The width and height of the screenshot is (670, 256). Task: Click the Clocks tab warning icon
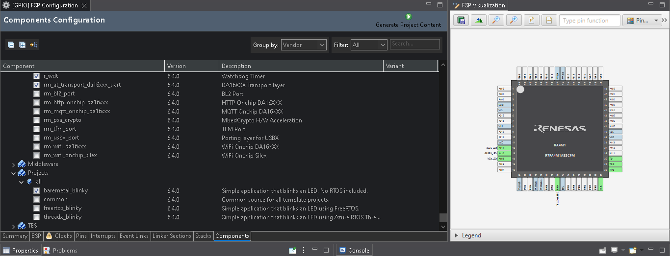[49, 236]
